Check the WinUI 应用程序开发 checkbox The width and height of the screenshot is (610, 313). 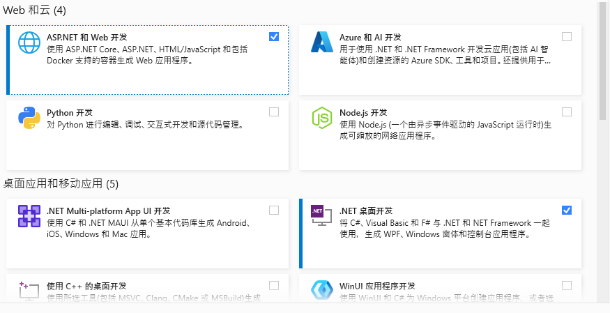[567, 286]
